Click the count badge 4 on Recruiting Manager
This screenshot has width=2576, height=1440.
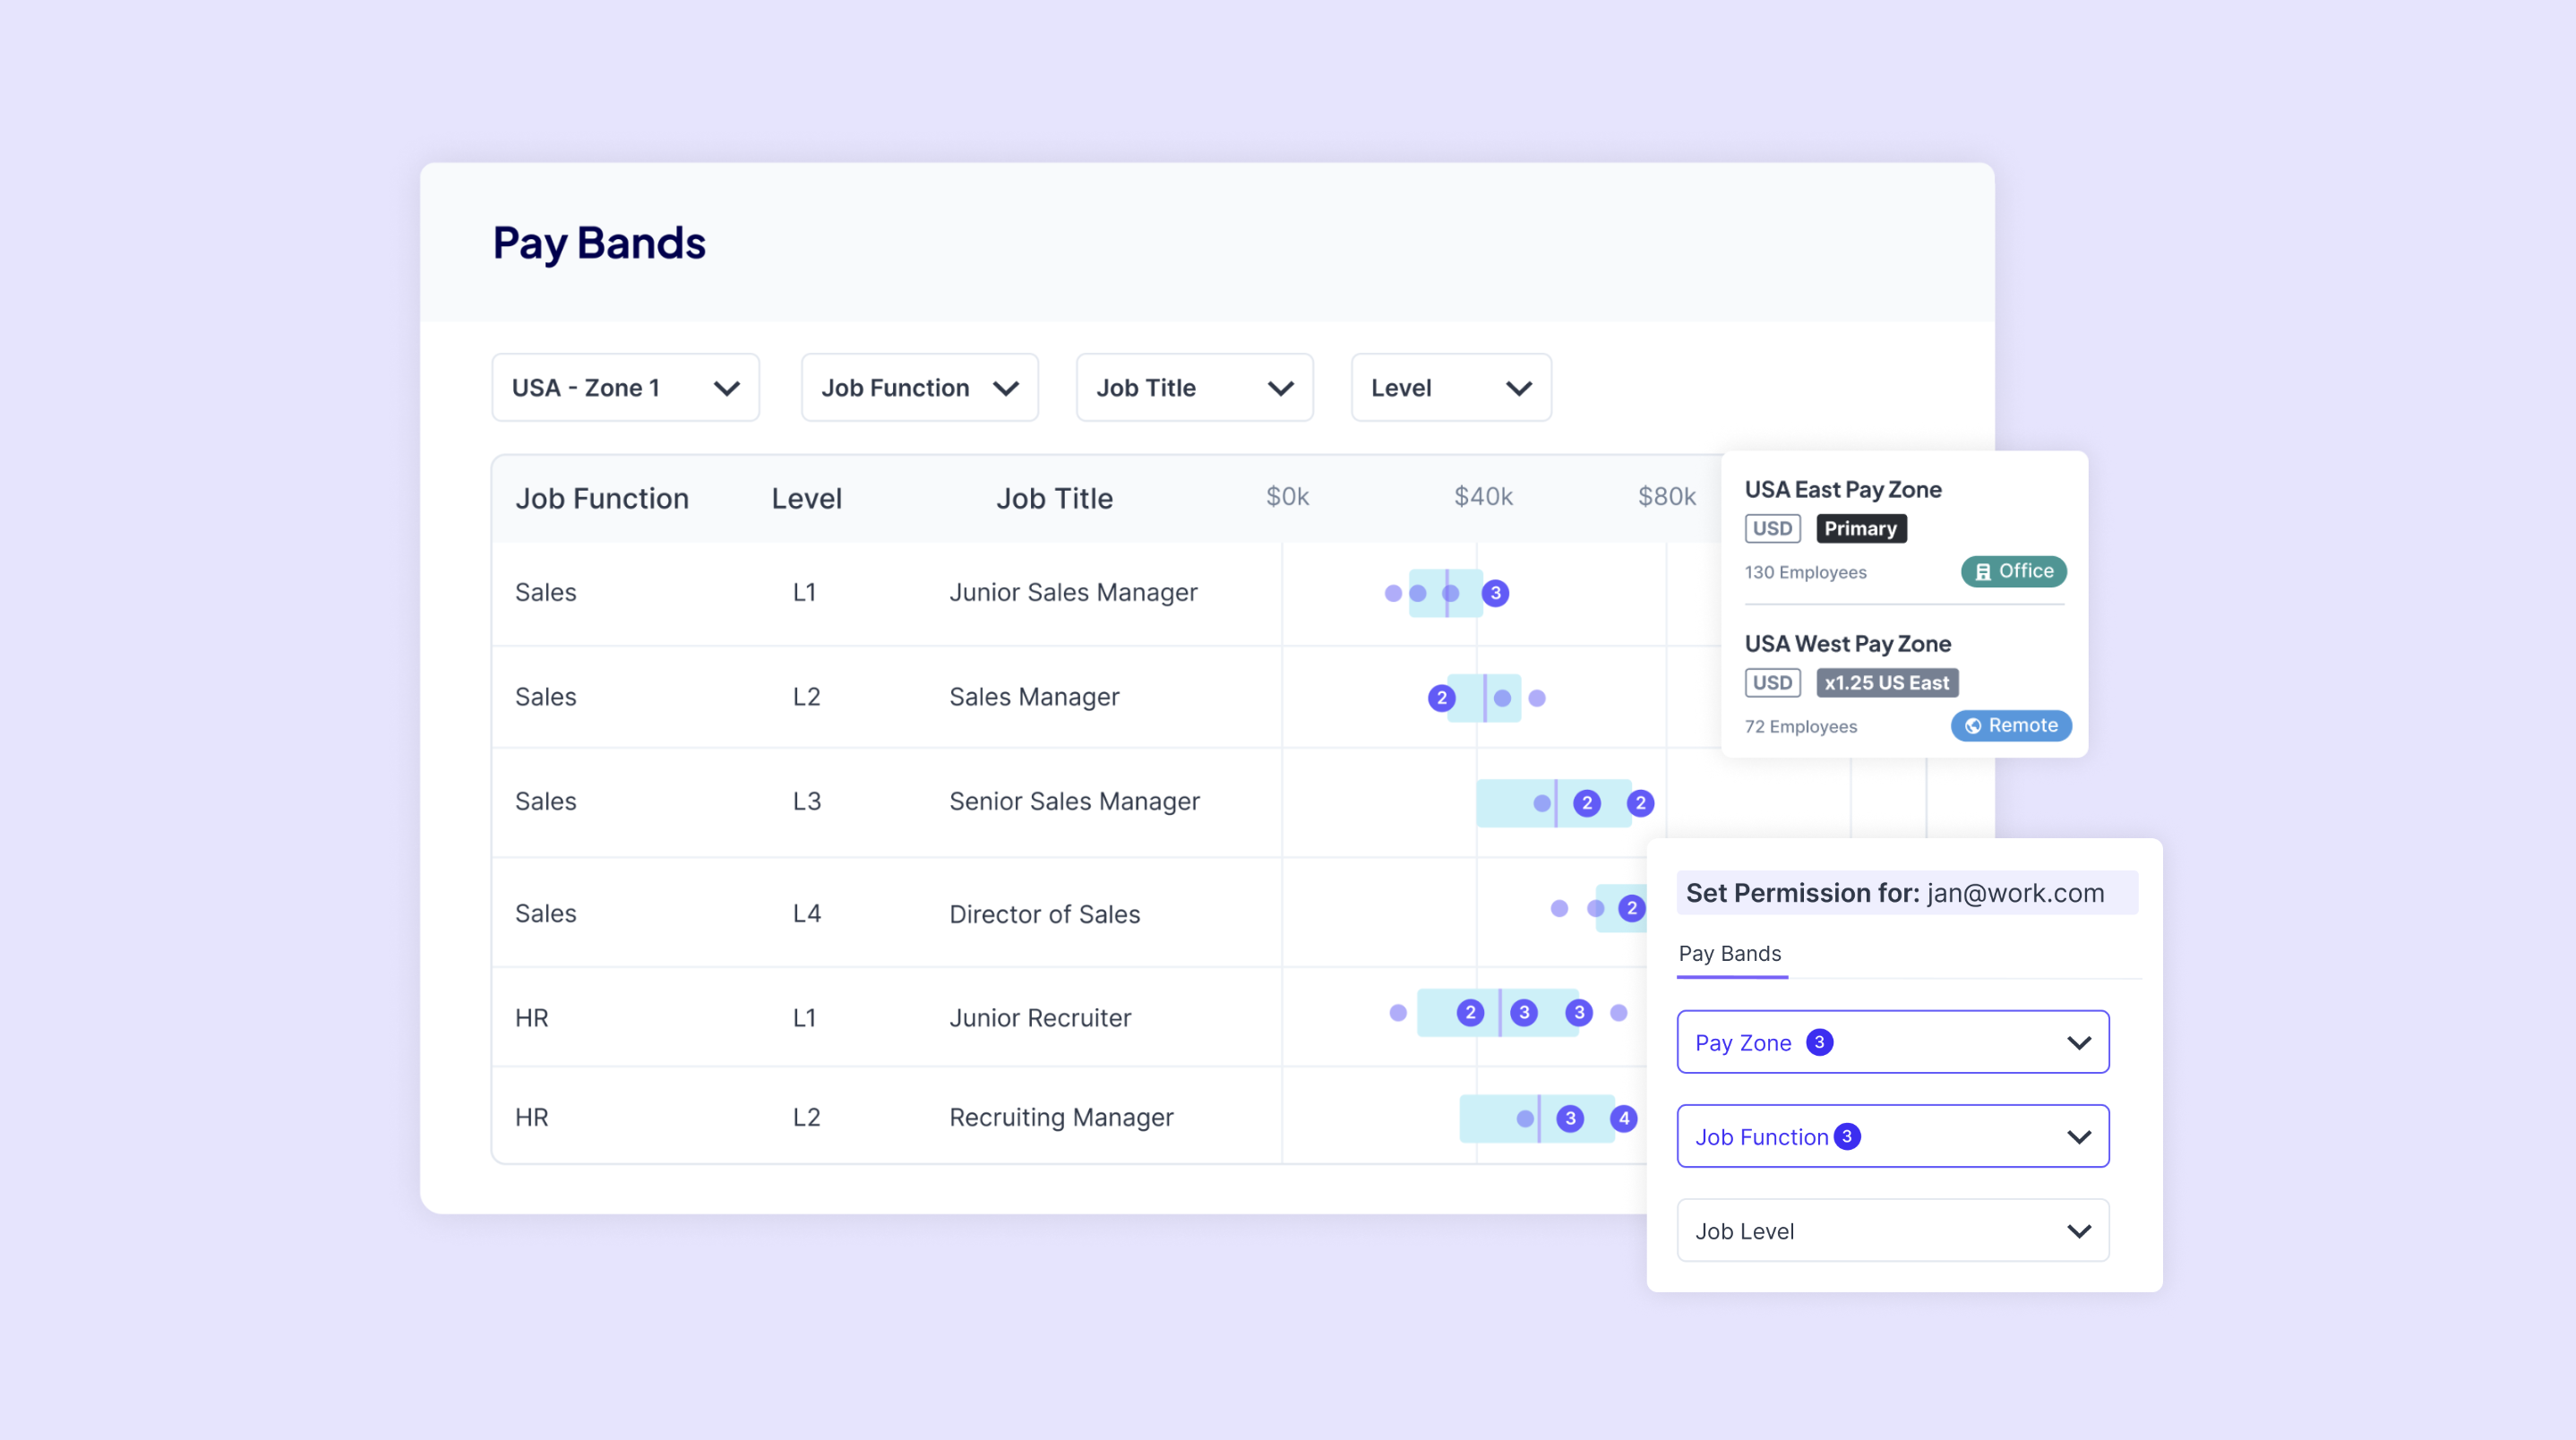point(1623,1119)
